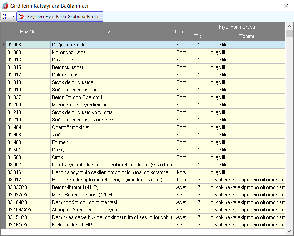Click the application logo in title bar
Screen dimensions: 294x236
point(5,6)
